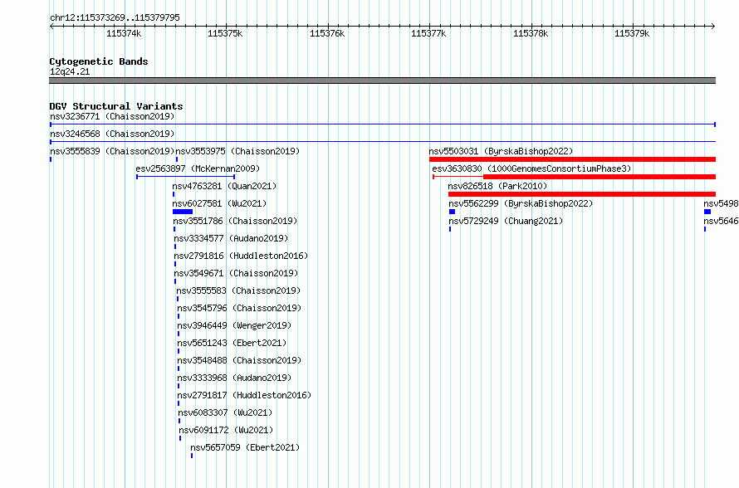Click the 115379k ruler label

point(632,33)
